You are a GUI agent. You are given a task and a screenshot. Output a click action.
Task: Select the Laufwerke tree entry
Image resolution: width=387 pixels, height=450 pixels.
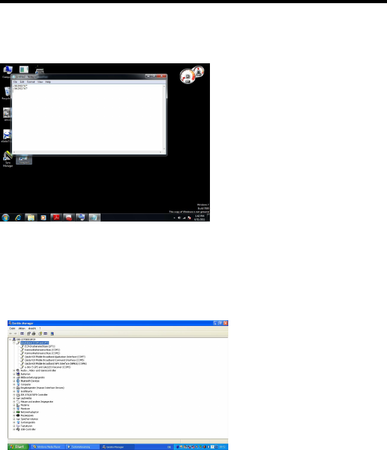click(x=26, y=398)
